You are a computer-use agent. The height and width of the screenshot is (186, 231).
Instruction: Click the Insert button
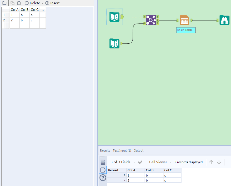pyautogui.click(x=54, y=3)
